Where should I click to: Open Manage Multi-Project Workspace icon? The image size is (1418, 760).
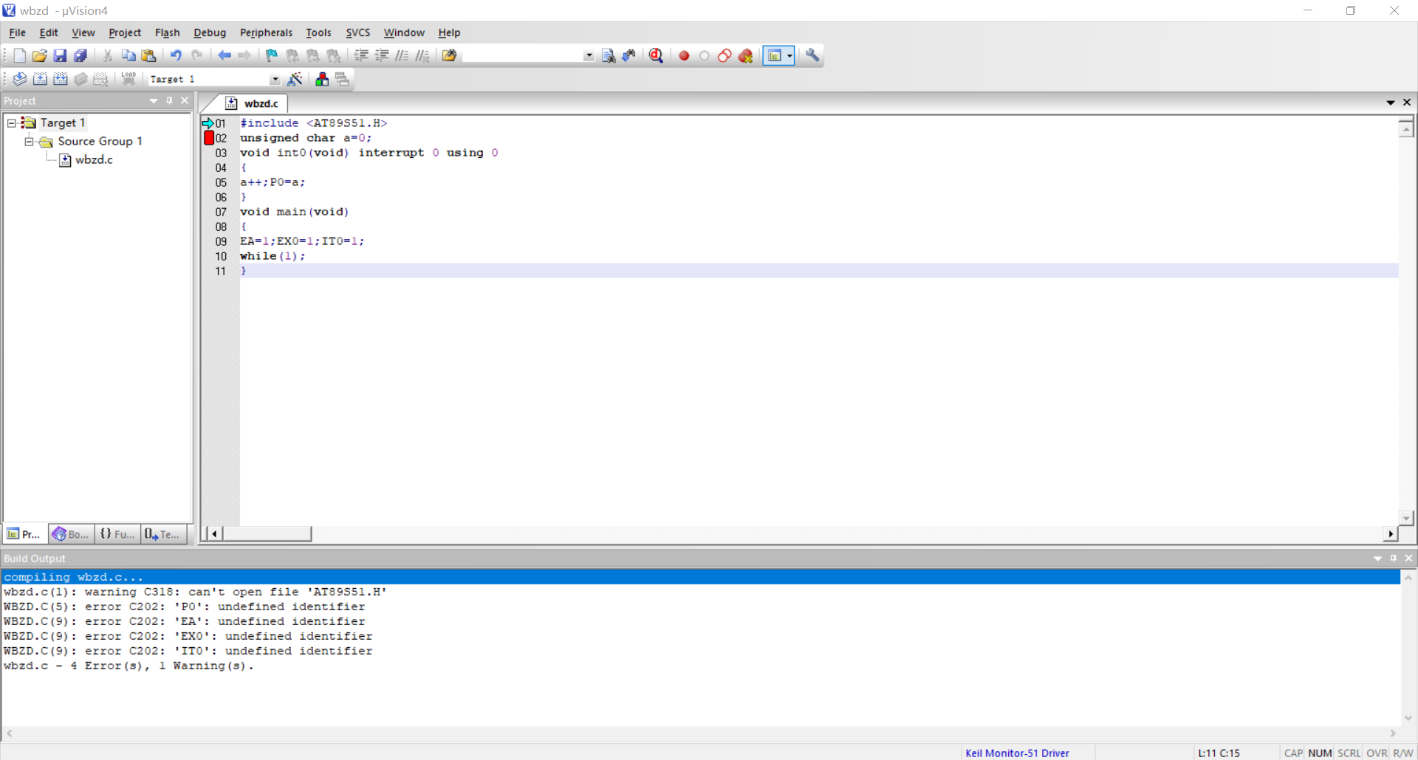[342, 79]
